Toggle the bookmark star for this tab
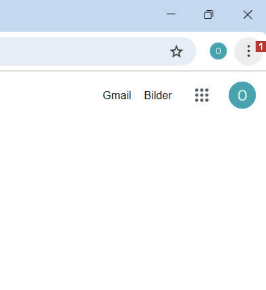Image resolution: width=266 pixels, height=290 pixels. pyautogui.click(x=176, y=51)
